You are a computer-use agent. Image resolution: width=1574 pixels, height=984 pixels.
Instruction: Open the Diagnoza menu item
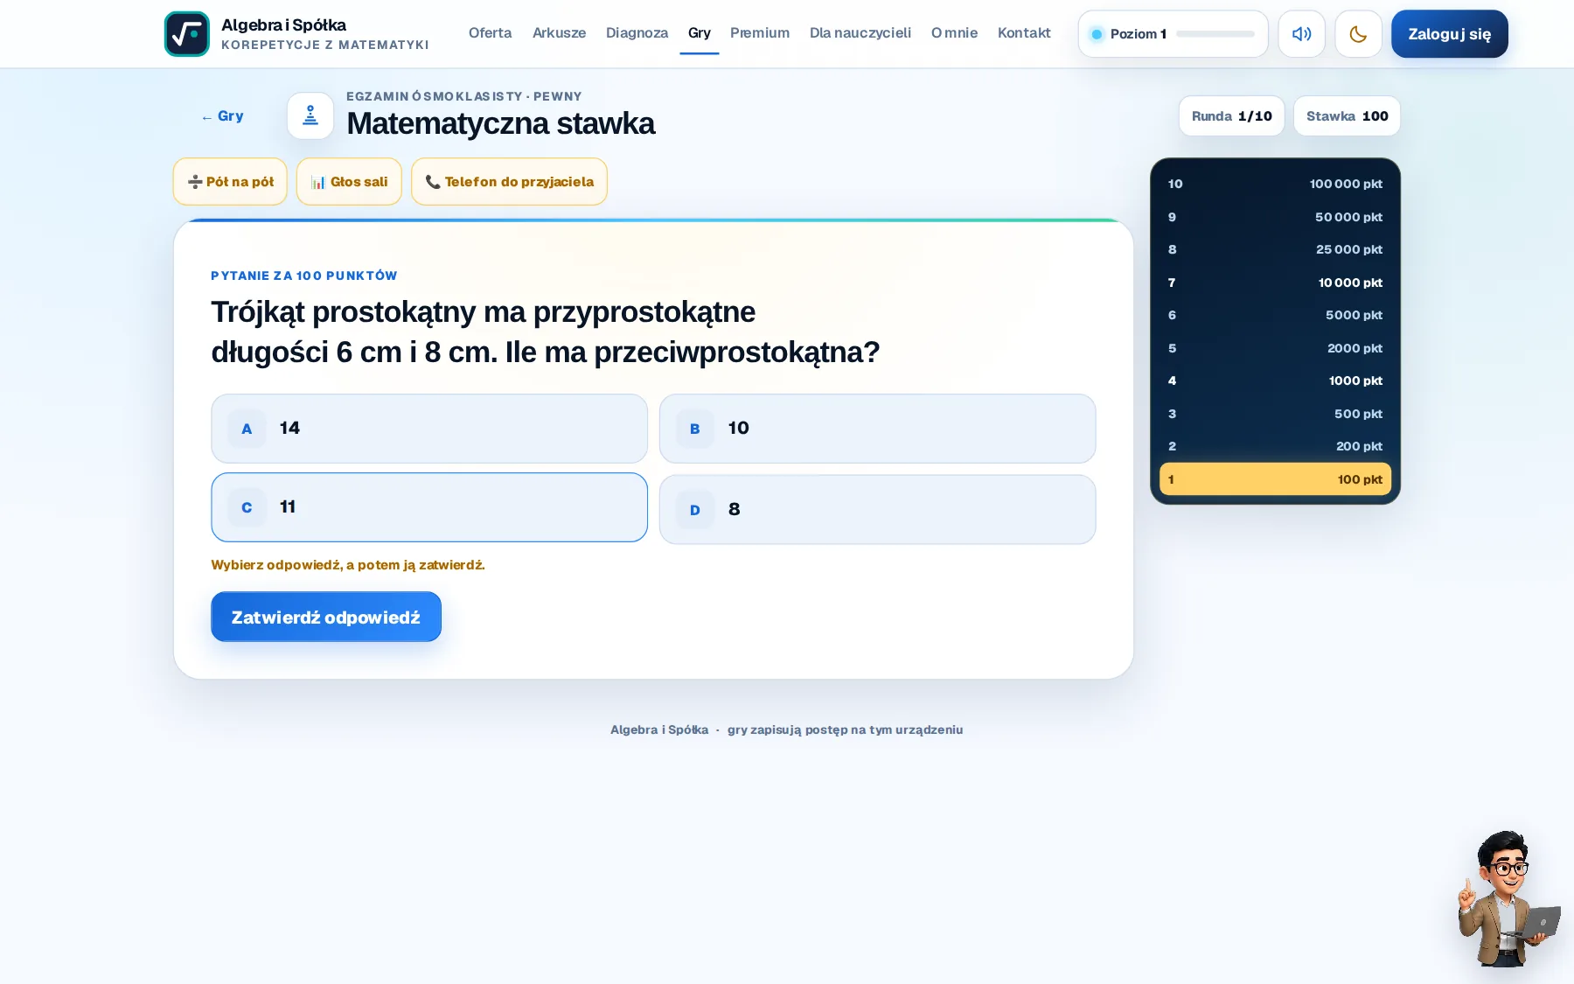click(x=637, y=33)
